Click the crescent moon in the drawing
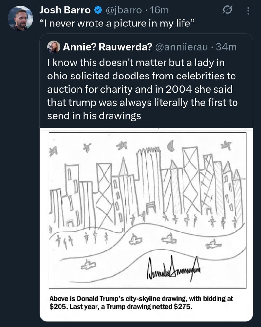Image resolution: width=261 pixels, height=327 pixels. tap(171, 146)
